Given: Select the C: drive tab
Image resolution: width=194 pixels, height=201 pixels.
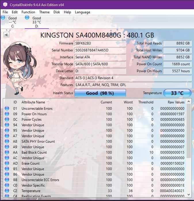Looking at the screenshot, I should (x=12, y=22).
